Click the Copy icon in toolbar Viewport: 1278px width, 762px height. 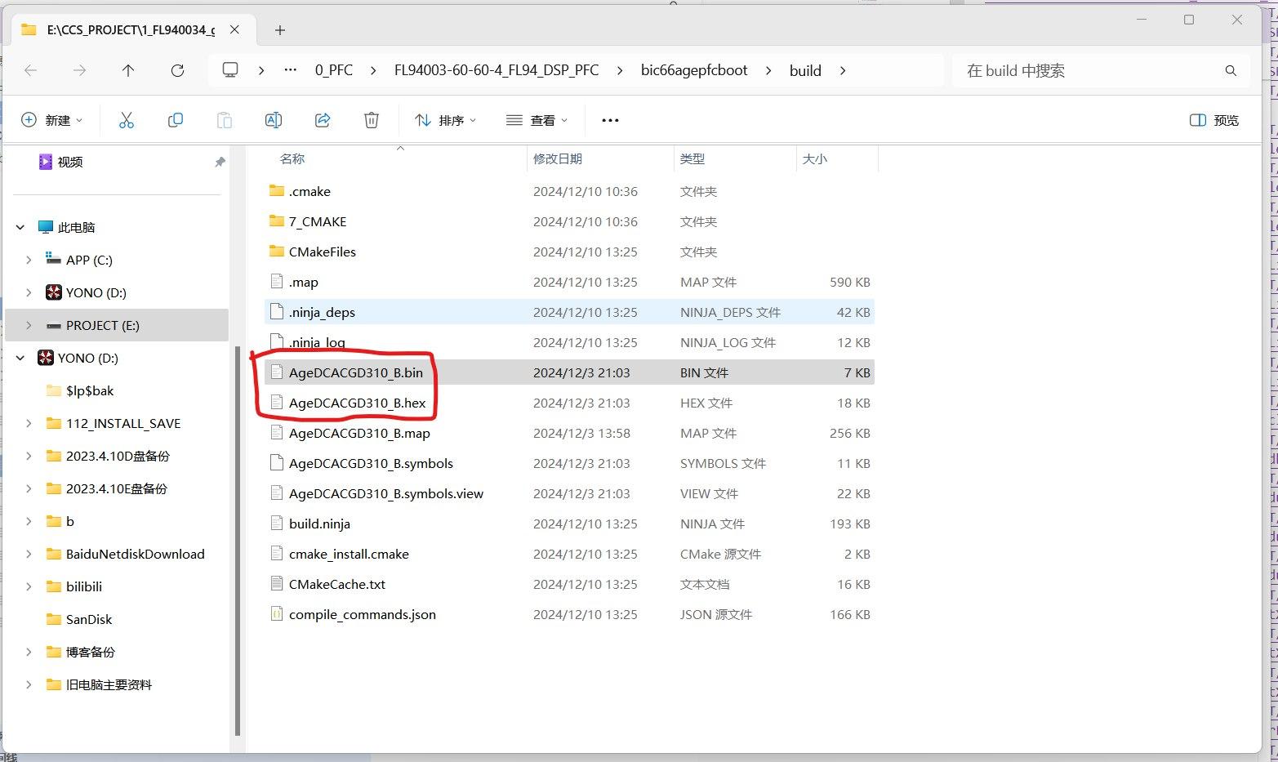click(175, 120)
